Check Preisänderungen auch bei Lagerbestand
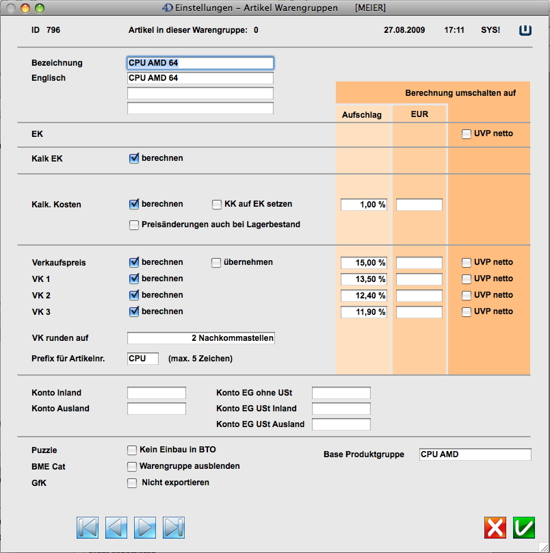This screenshot has width=550, height=553. (x=134, y=224)
